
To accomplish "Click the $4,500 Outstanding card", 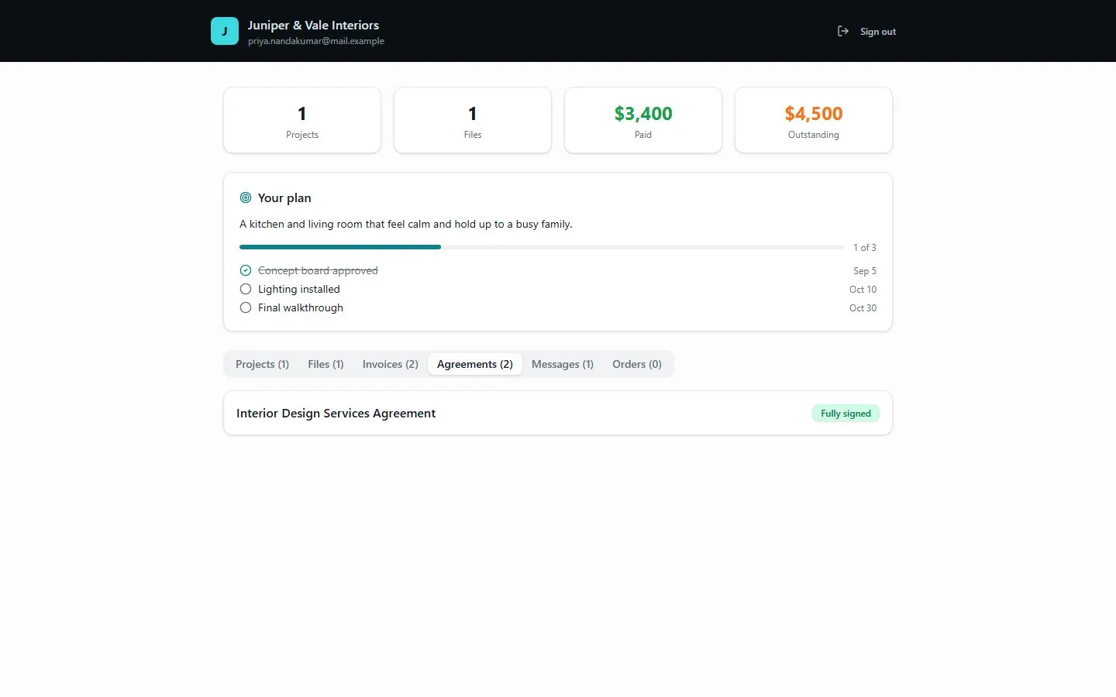I will 814,120.
